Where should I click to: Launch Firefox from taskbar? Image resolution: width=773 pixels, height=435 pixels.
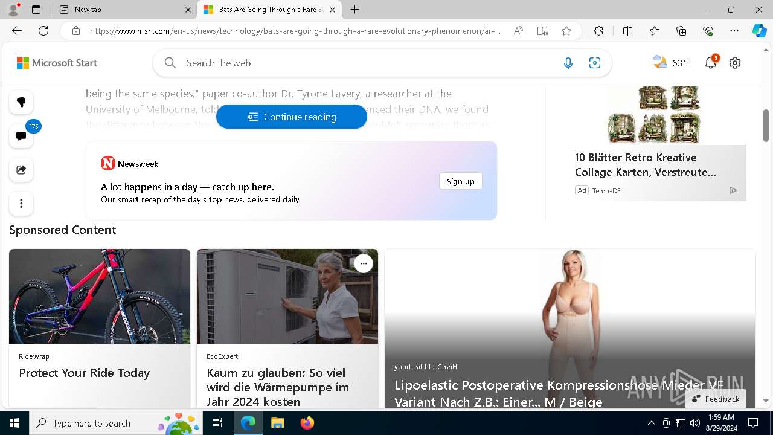tap(307, 423)
